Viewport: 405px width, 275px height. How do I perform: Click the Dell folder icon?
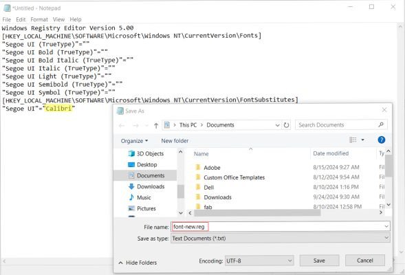pyautogui.click(x=198, y=187)
